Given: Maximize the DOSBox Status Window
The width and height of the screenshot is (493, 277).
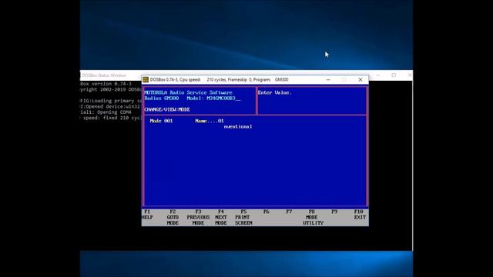Looking at the screenshot, I should click(394, 75).
